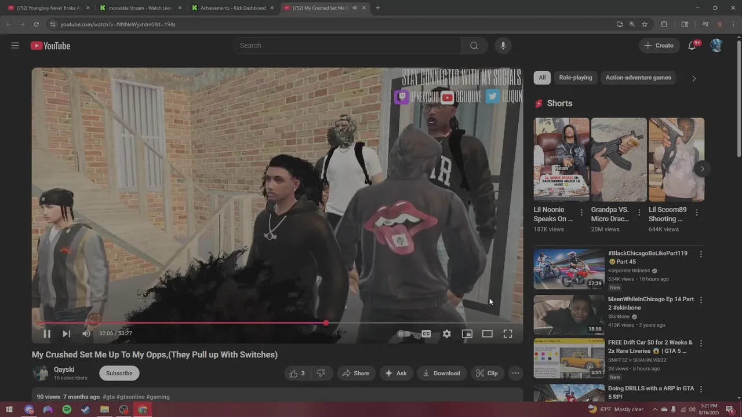Select the Action-adventure games chip
Screen dimensions: 742x417
click(638, 78)
